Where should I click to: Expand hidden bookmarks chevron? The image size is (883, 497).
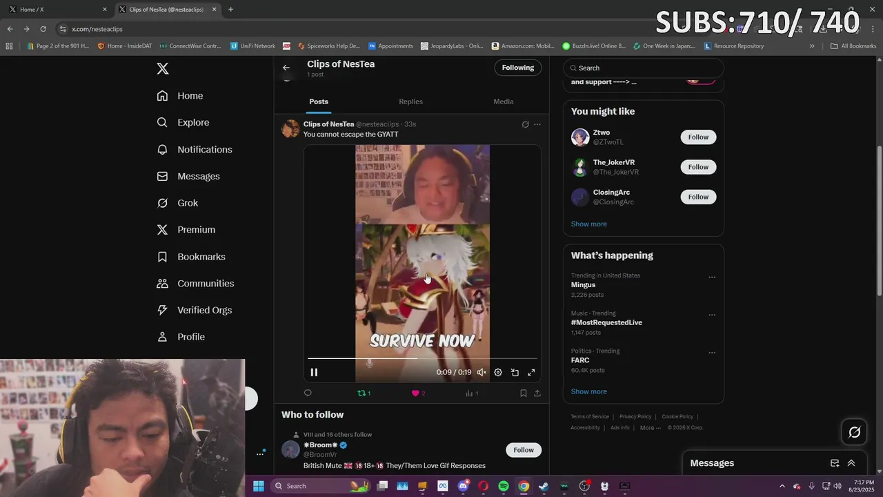tap(812, 46)
